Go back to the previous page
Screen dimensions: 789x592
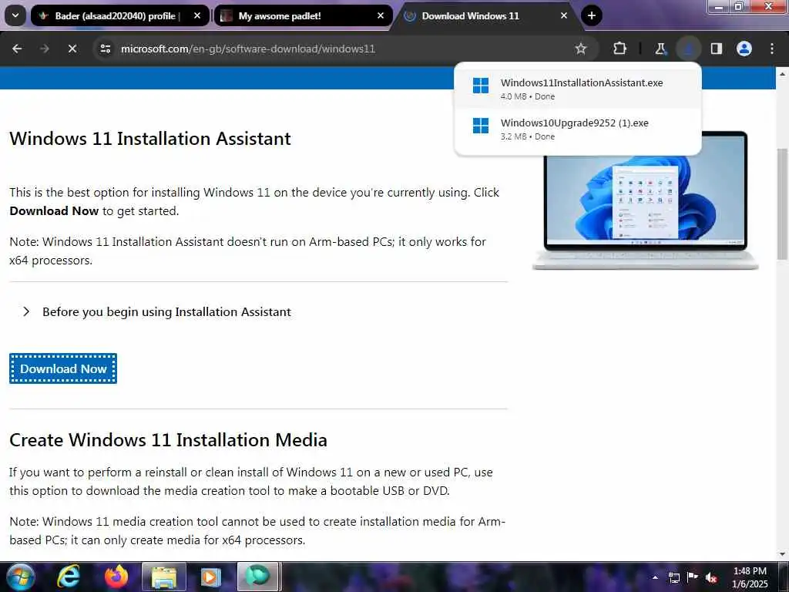click(17, 49)
